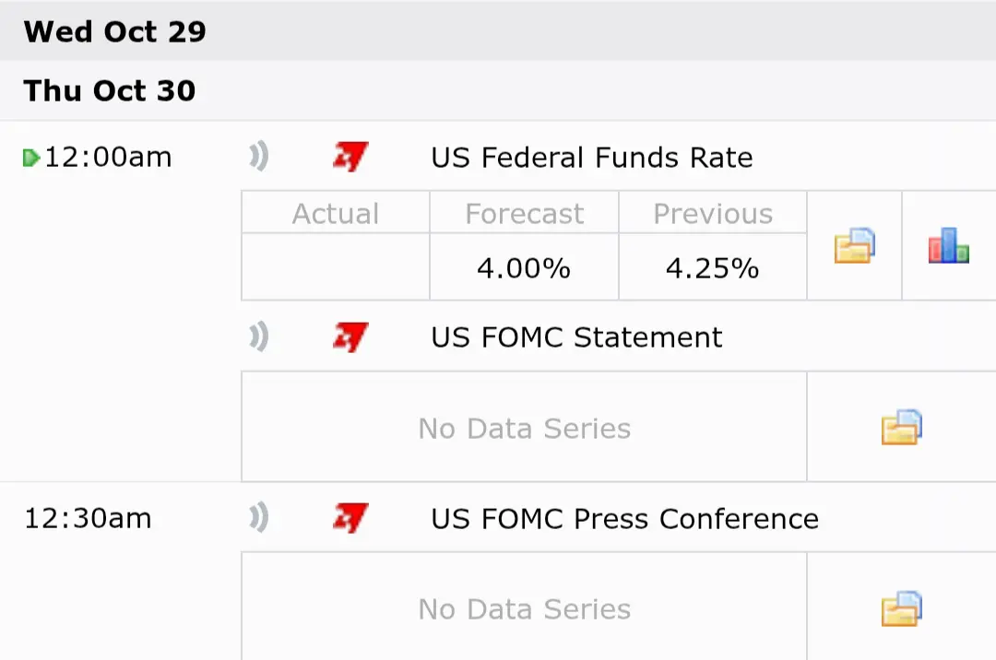Click red impact icon beside FOMC Press Conference
Viewport: 996px width, 660px height.
coord(350,518)
